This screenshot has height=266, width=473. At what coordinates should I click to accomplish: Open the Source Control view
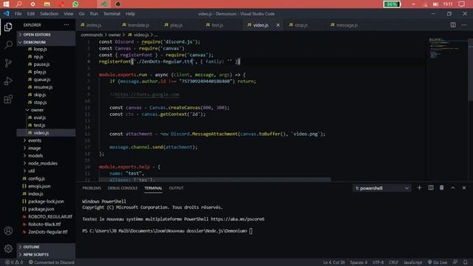[x=8, y=63]
